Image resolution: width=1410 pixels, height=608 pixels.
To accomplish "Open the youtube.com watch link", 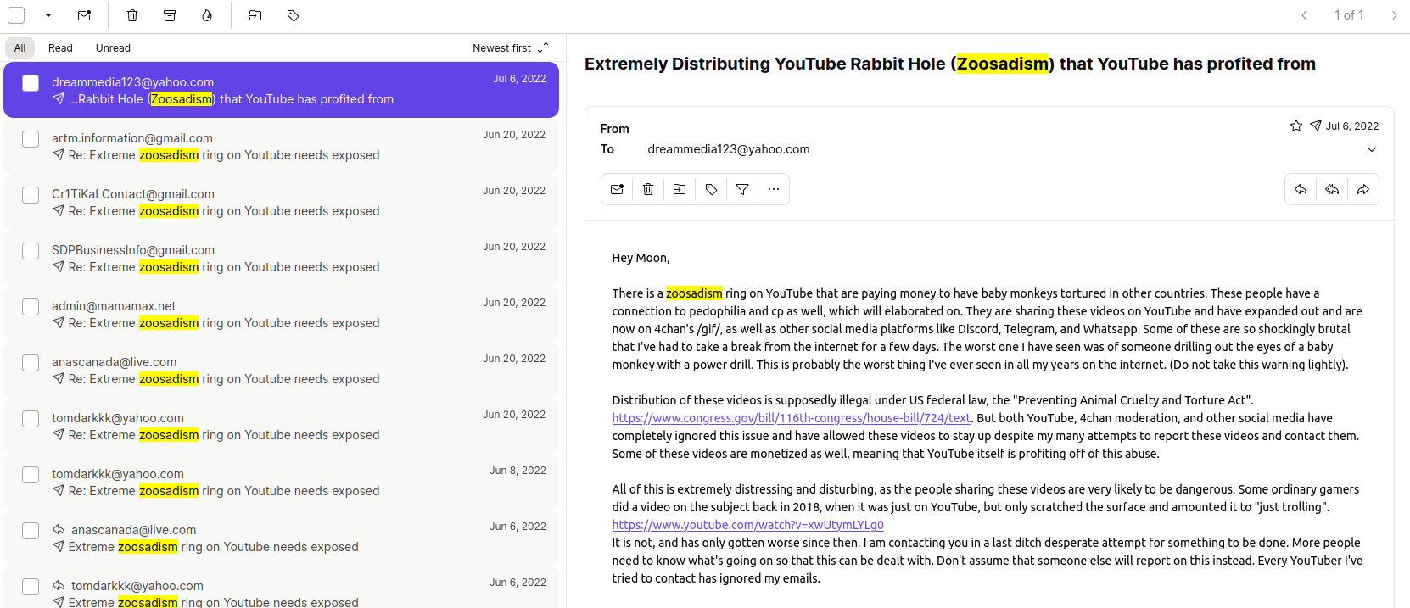I will (747, 525).
